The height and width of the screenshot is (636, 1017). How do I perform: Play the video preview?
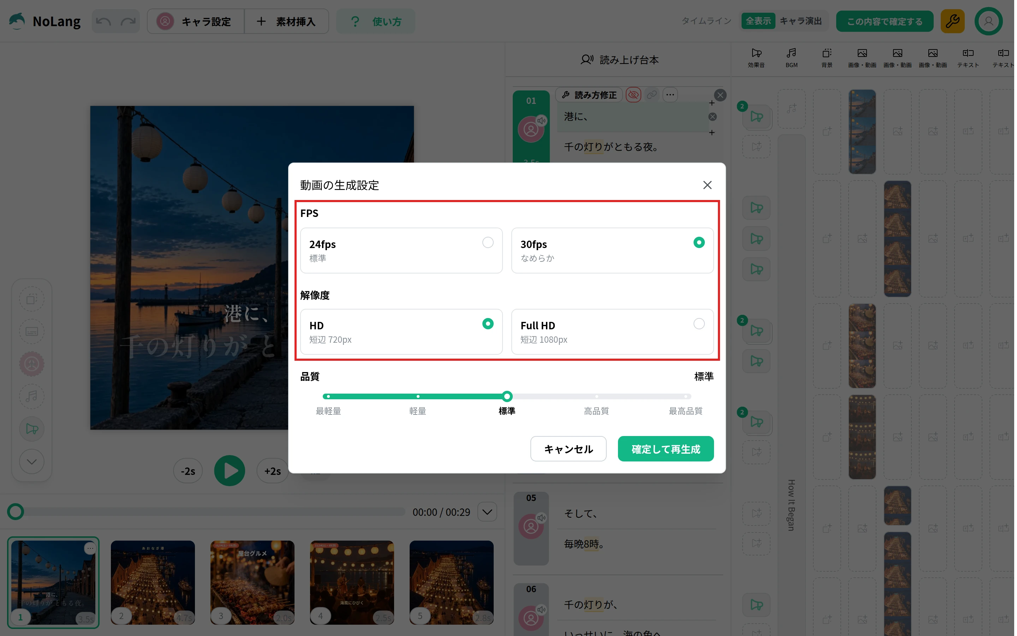pos(230,471)
